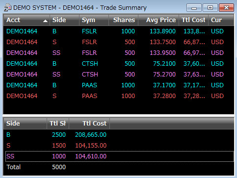Click Ttl Cost header in summary table
Viewport: 237px width, 178px height.
tap(89, 124)
